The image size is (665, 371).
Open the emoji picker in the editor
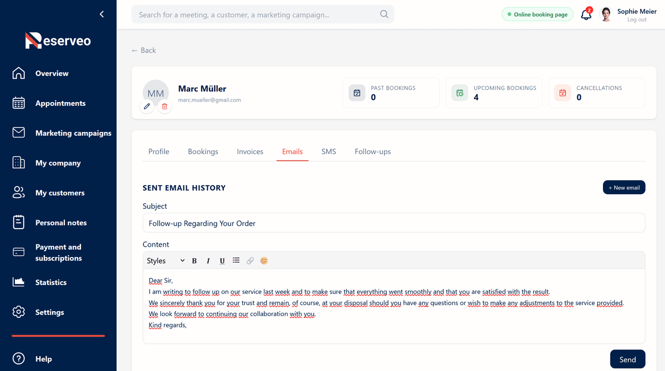tap(264, 261)
